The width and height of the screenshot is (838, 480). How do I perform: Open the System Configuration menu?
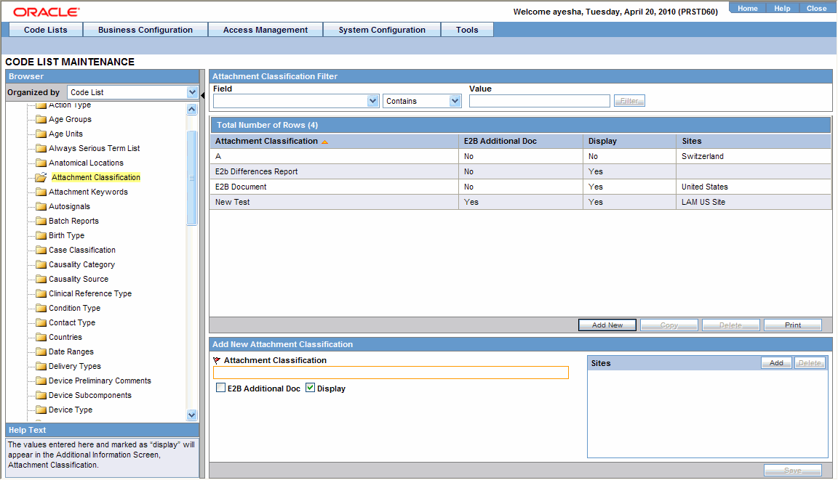click(382, 30)
